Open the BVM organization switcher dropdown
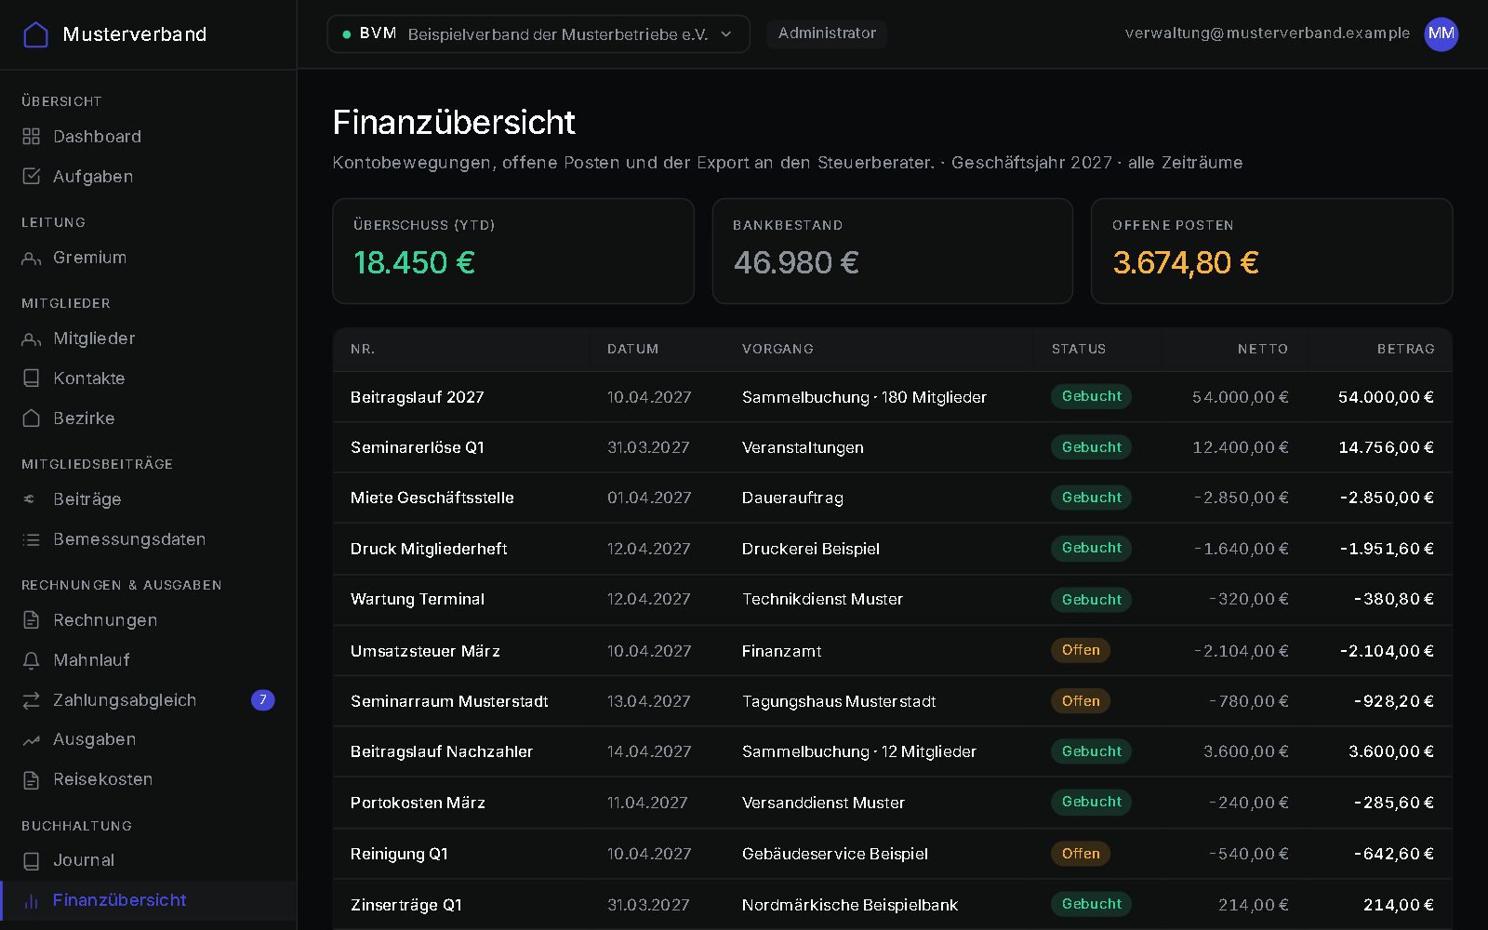 (538, 34)
